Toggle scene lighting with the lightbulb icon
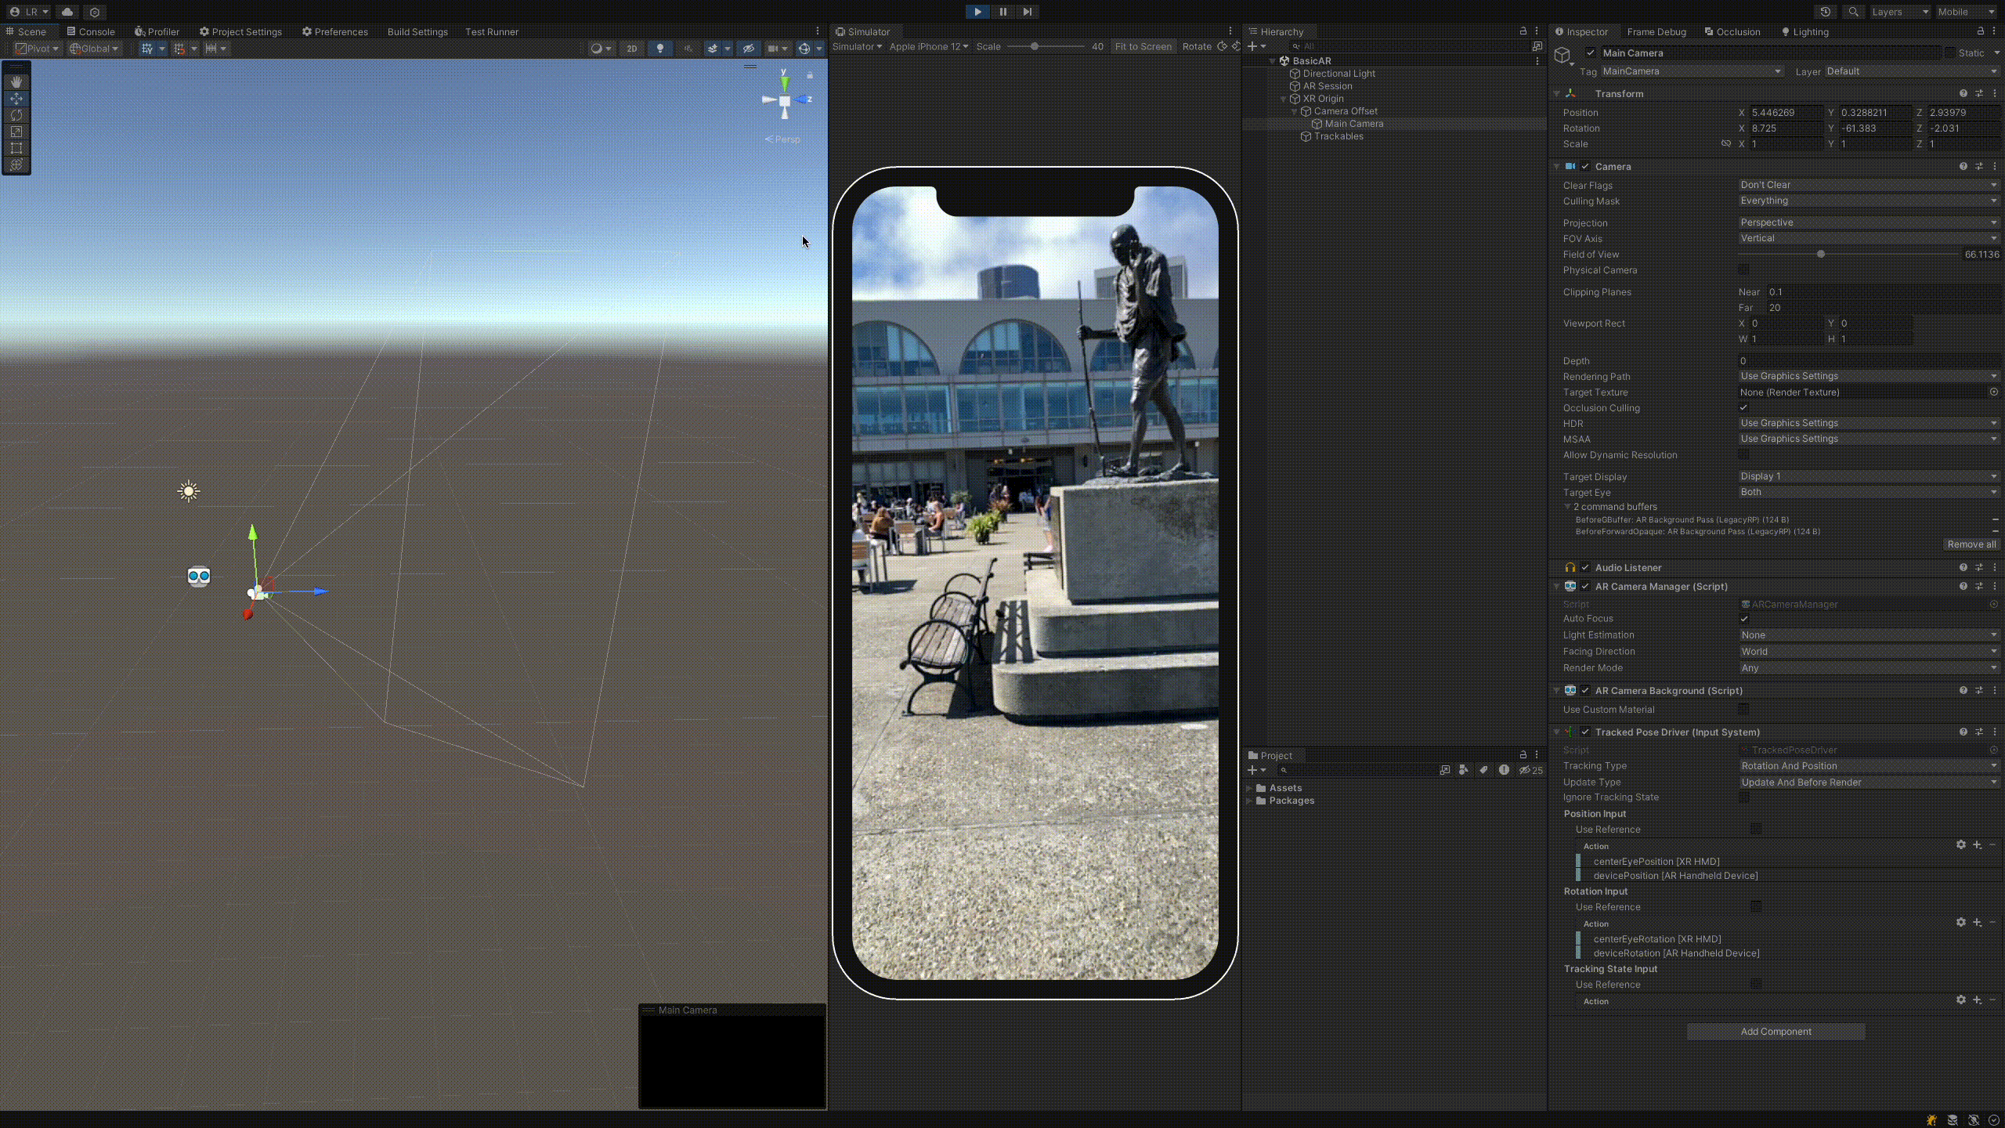 [x=660, y=48]
